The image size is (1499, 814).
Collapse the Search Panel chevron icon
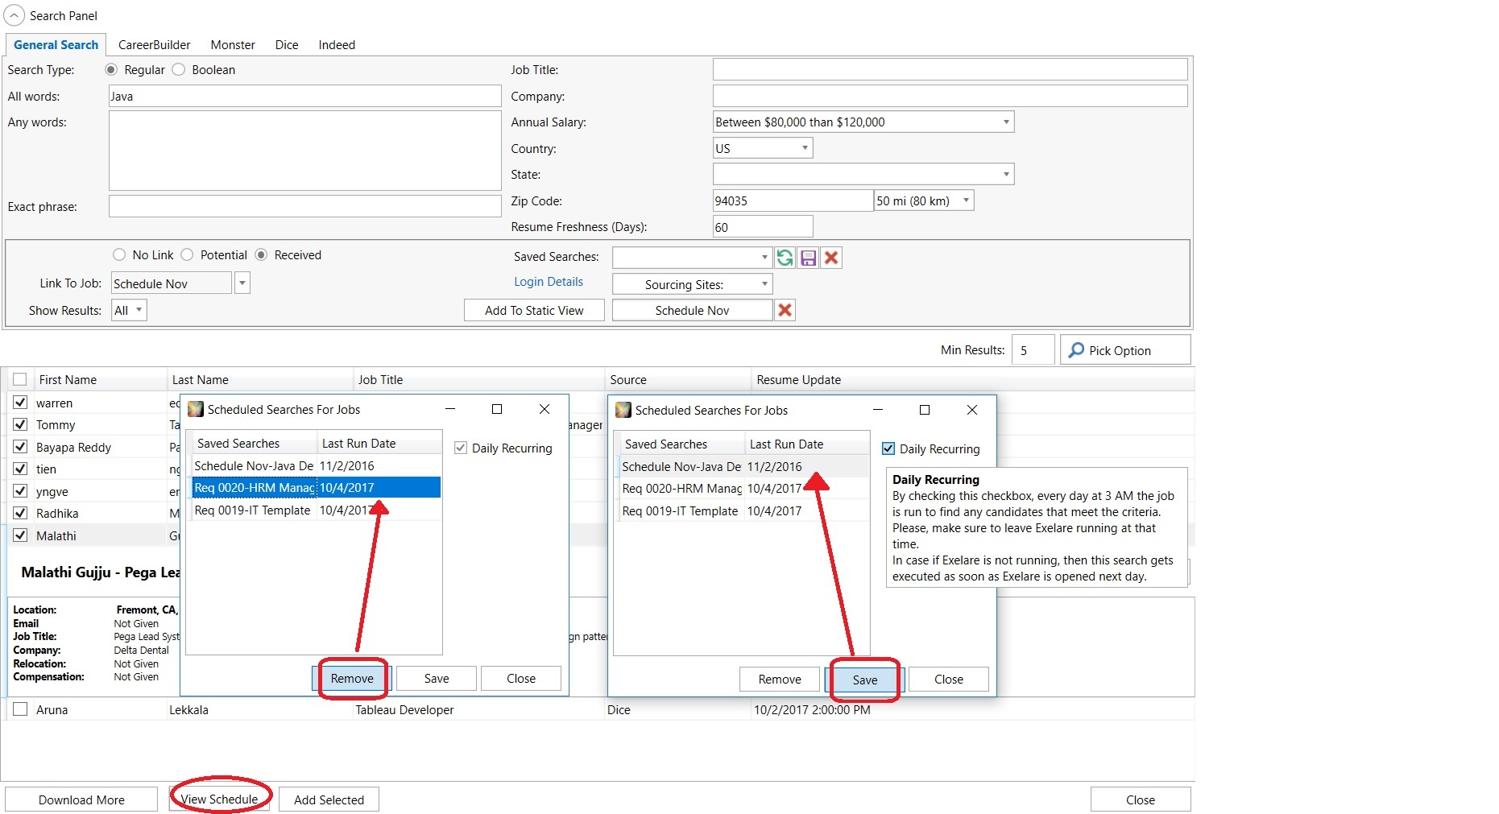point(14,15)
